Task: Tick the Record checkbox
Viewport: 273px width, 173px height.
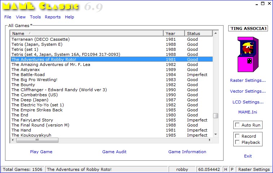Action: [x=237, y=136]
